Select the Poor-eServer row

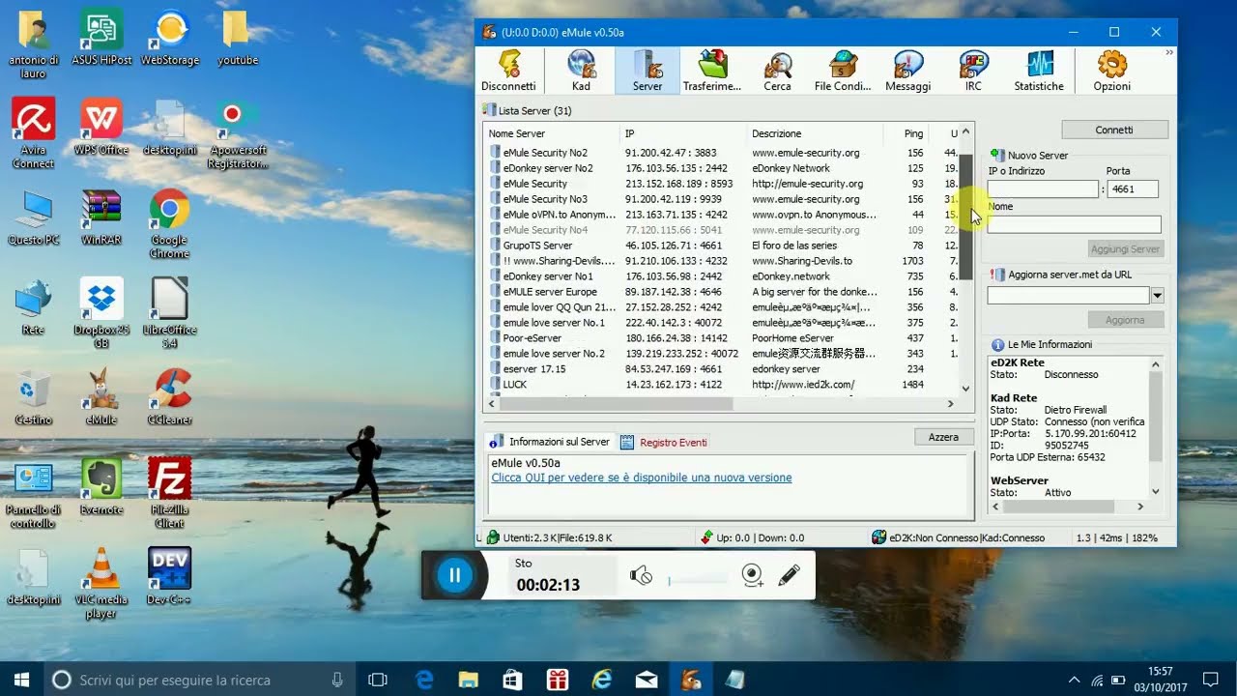(722, 338)
